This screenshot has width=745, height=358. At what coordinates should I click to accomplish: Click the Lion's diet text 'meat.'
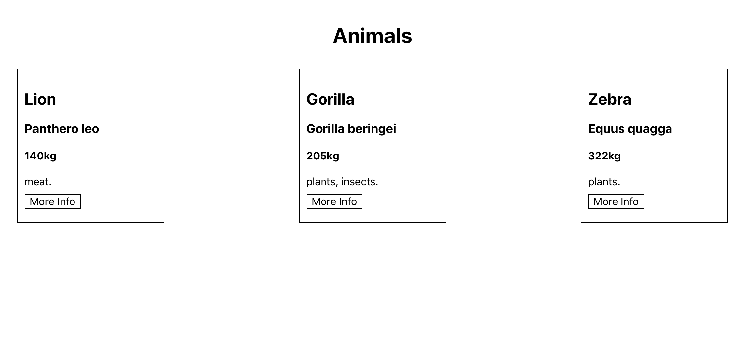pyautogui.click(x=38, y=182)
